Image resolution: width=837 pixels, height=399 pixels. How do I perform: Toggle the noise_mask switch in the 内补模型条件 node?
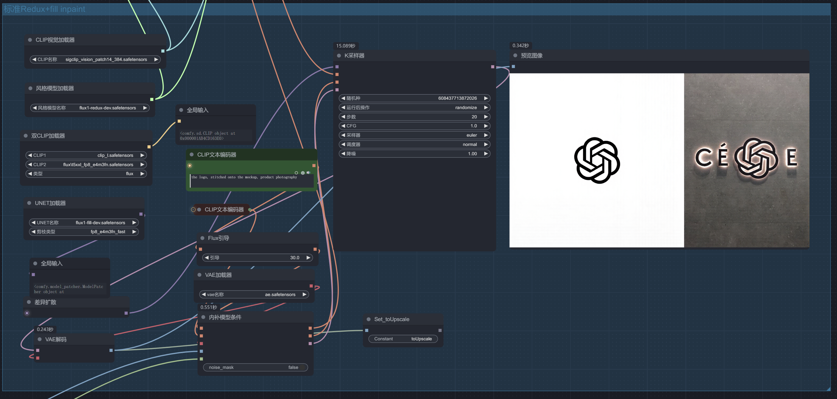coord(255,367)
